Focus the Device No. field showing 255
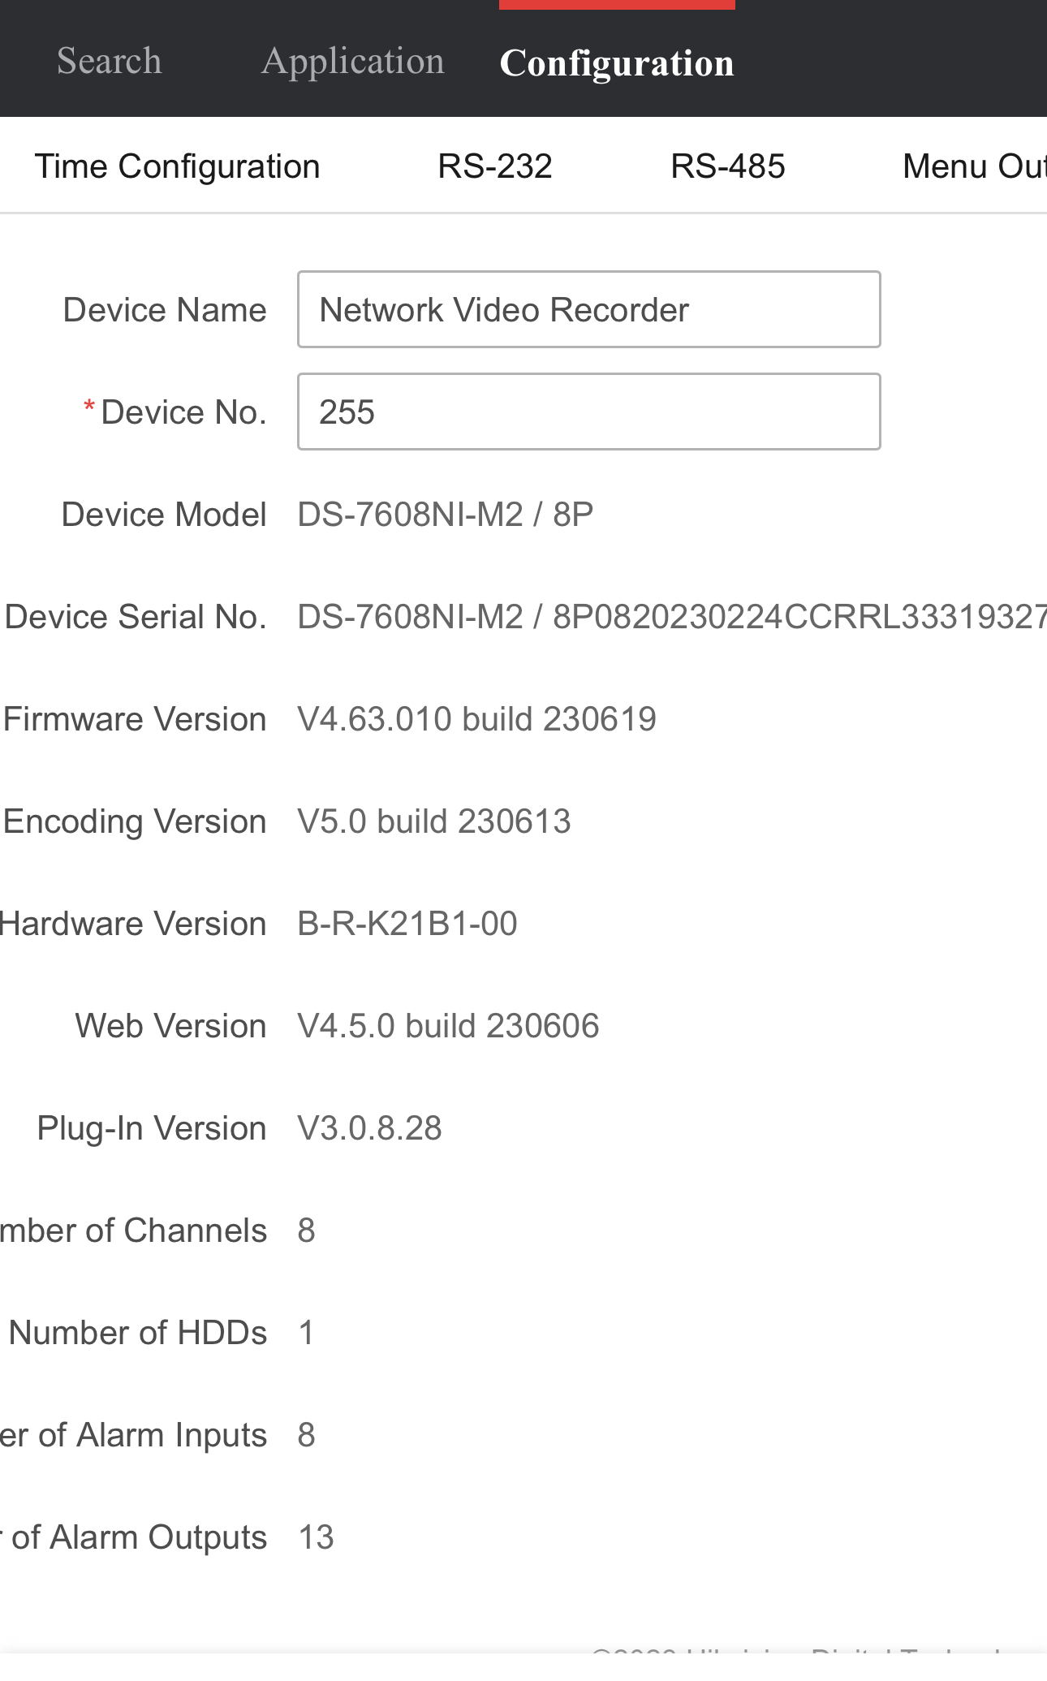1047x1681 pixels. 588,412
